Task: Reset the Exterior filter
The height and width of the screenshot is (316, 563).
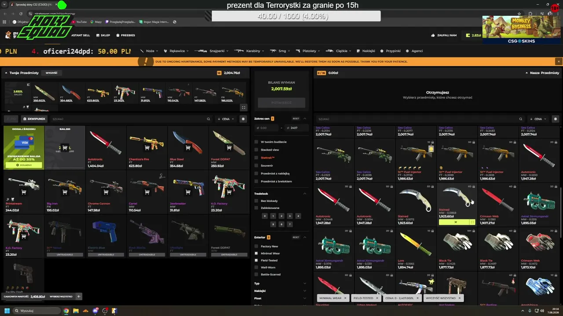Action: (x=296, y=237)
